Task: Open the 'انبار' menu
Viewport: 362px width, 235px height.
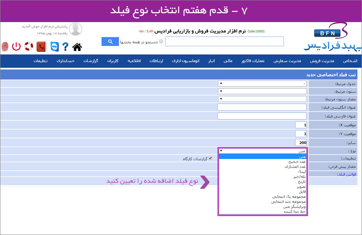Action: click(x=211, y=61)
